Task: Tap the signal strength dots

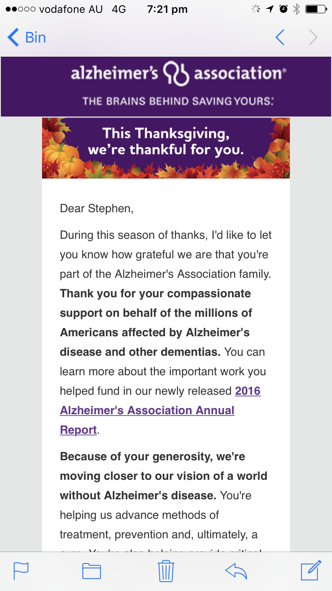Action: [20, 9]
